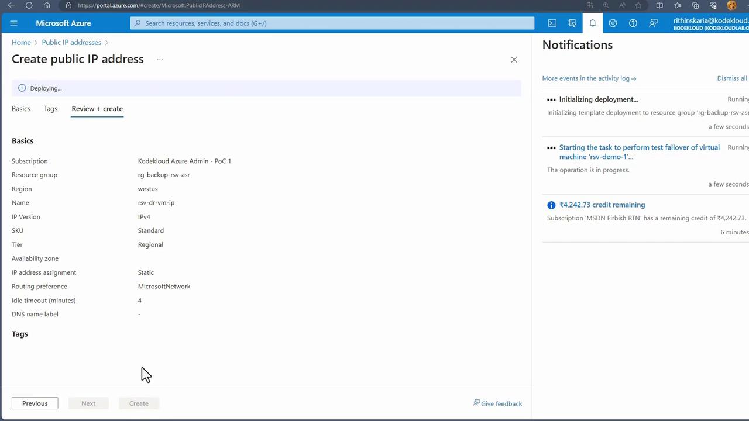Click the 'Tags' section heading
The image size is (749, 421).
pos(20,334)
